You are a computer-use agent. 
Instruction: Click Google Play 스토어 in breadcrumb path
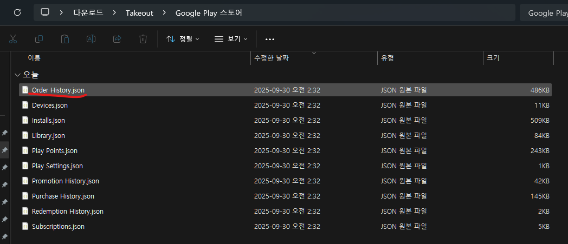click(x=209, y=13)
